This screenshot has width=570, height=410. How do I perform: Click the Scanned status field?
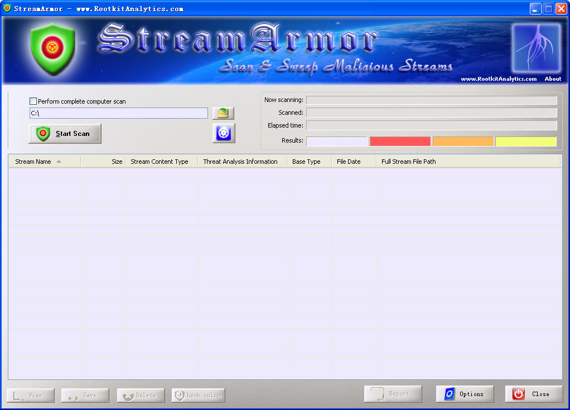tap(432, 113)
